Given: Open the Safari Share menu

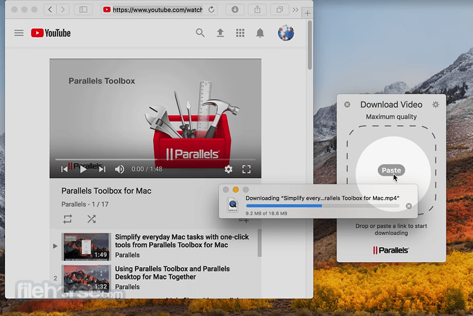Looking at the screenshot, I should click(x=257, y=9).
